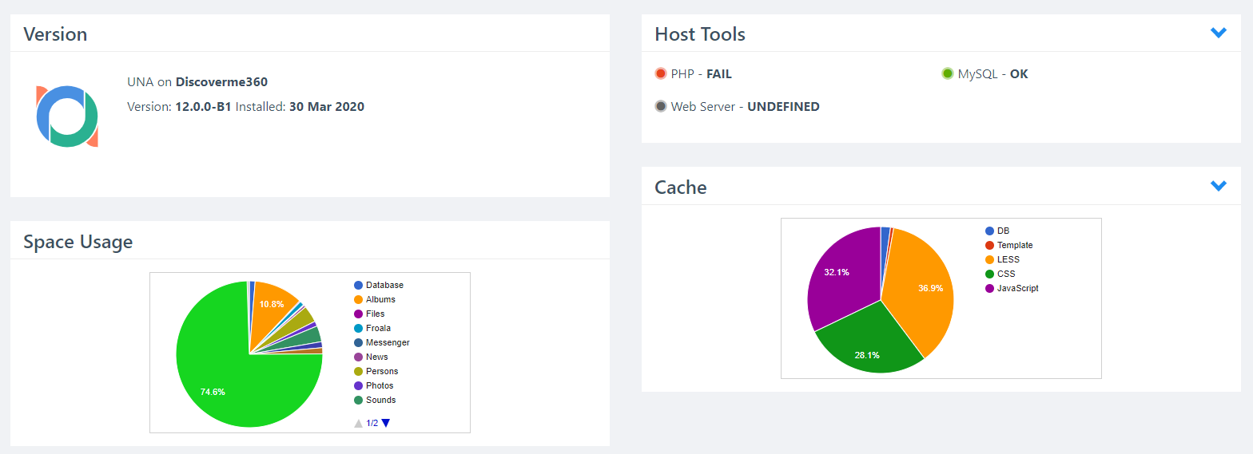The image size is (1253, 454).
Task: Click the Template legend color dot
Action: (x=990, y=245)
